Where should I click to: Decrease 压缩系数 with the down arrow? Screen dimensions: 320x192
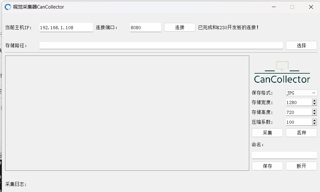pyautogui.click(x=314, y=124)
